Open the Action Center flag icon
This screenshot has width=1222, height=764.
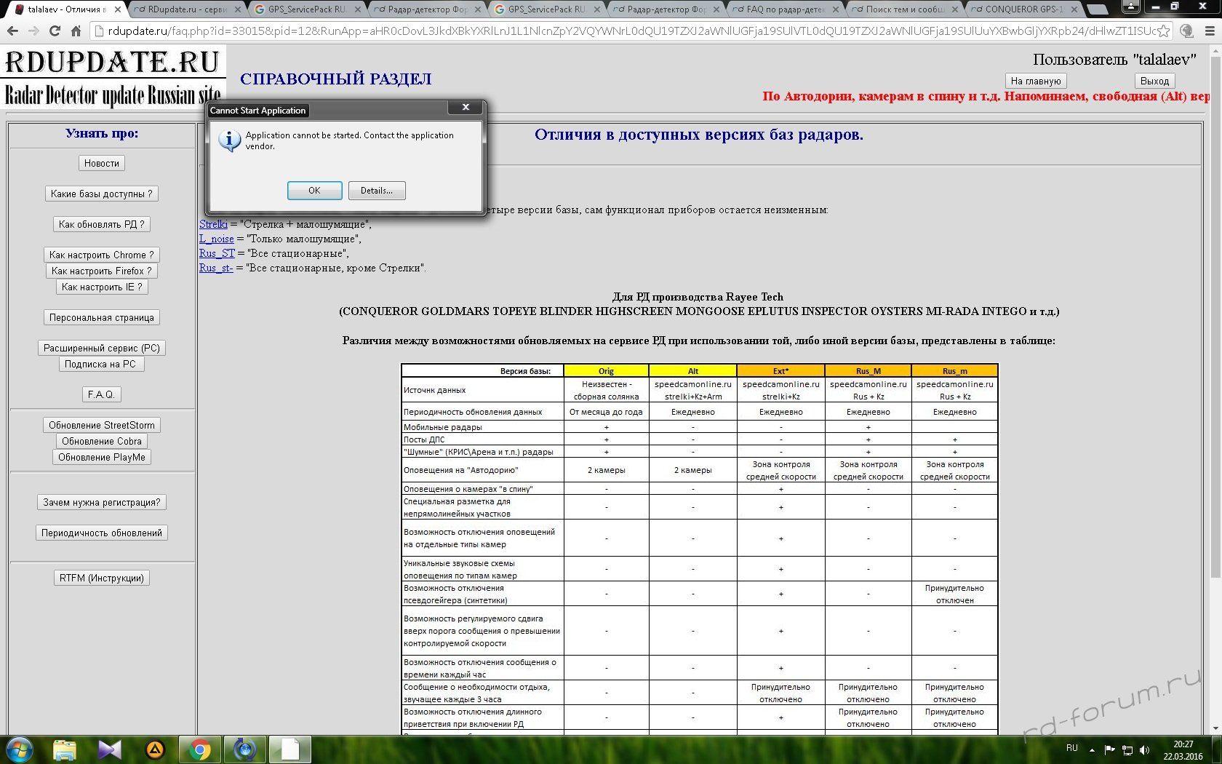pos(1109,749)
